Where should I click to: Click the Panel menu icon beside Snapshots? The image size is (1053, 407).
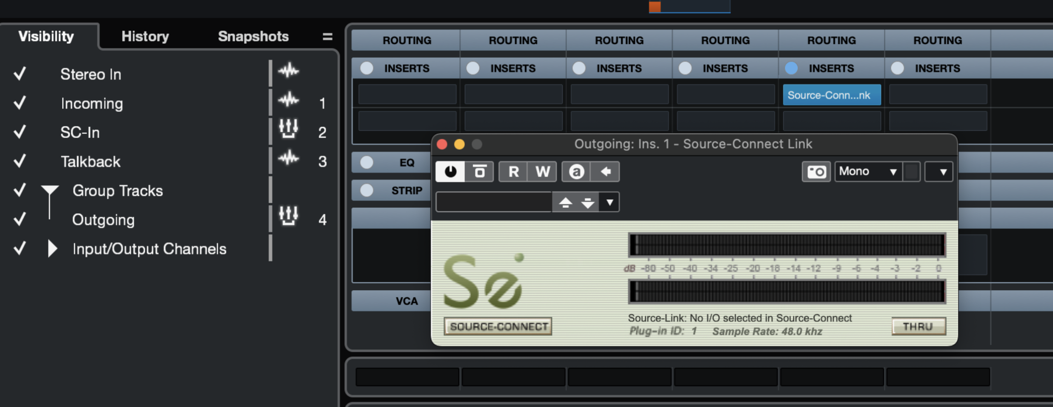327,37
